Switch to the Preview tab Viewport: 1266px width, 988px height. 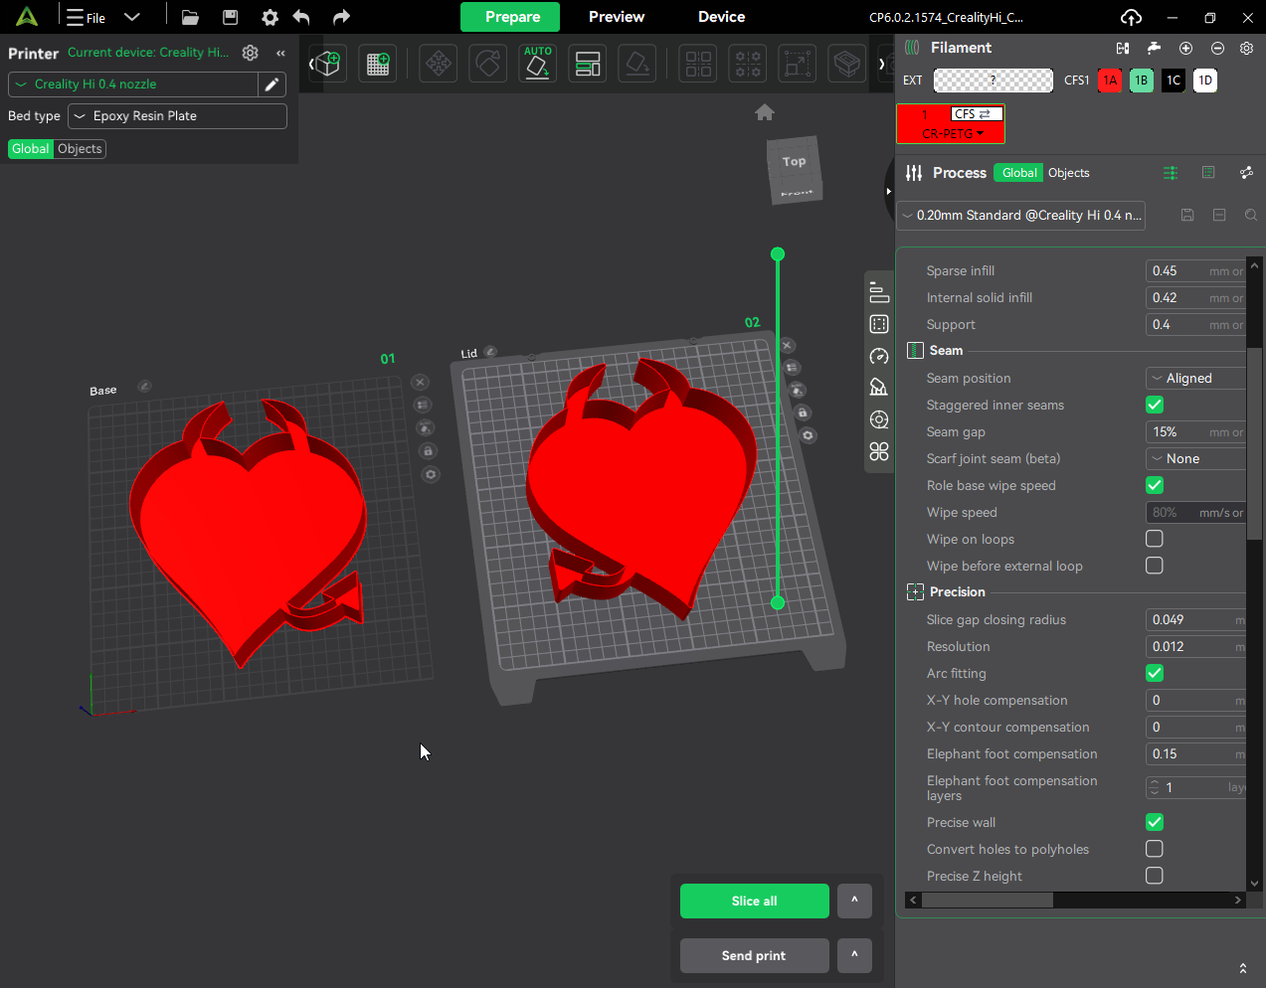[616, 17]
